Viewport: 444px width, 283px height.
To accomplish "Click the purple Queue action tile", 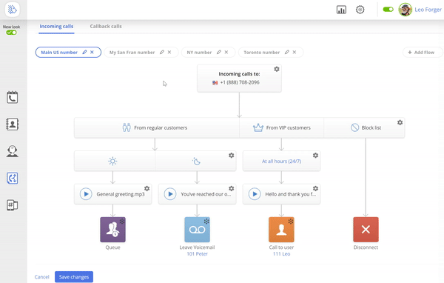I will (112, 230).
